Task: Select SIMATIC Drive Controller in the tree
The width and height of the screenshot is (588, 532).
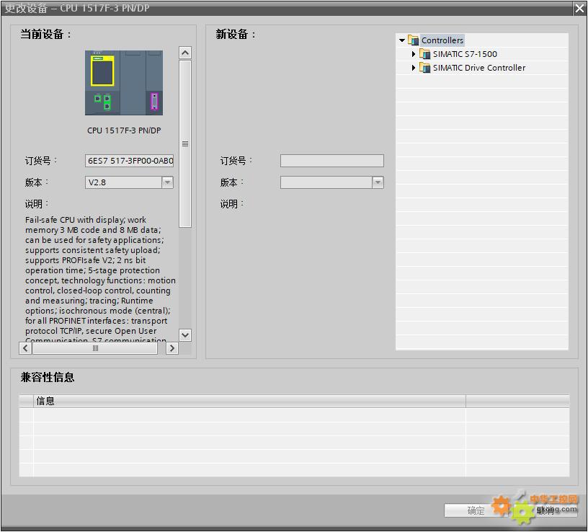Action: [x=479, y=68]
